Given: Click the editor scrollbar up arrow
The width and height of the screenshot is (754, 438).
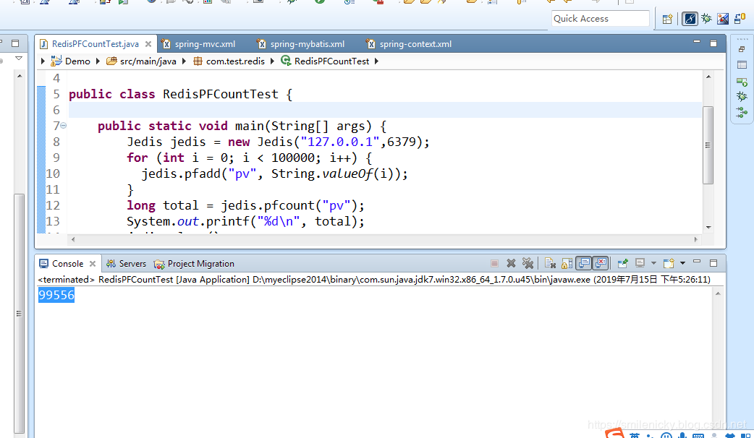Looking at the screenshot, I should [708, 77].
